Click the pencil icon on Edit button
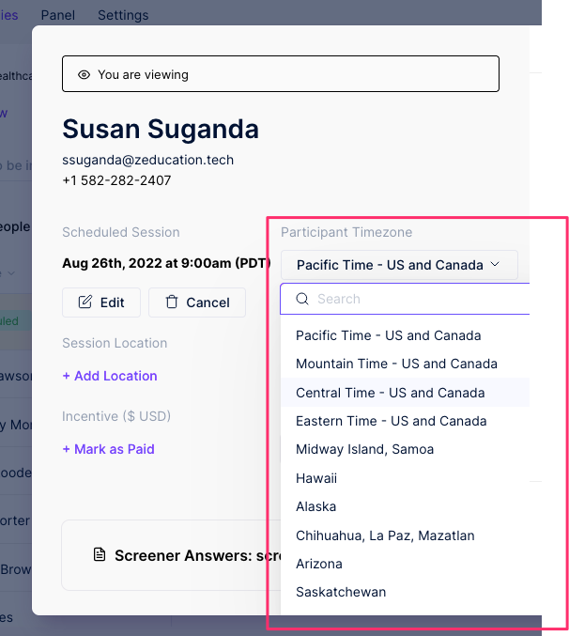569x636 pixels. (x=85, y=302)
